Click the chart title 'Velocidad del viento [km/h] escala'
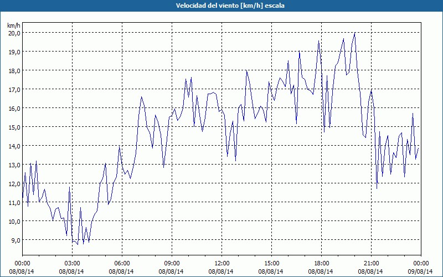 pyautogui.click(x=230, y=6)
